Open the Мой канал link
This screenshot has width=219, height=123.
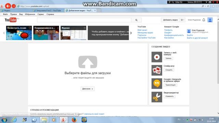point(142,30)
